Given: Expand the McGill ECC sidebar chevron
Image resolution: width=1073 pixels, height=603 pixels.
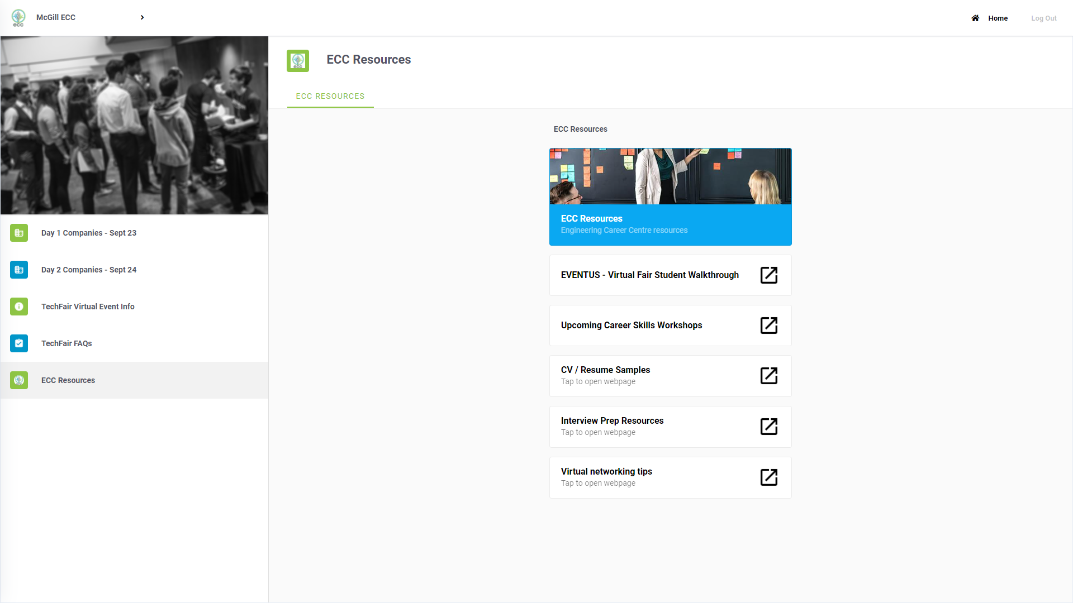Looking at the screenshot, I should 143,17.
